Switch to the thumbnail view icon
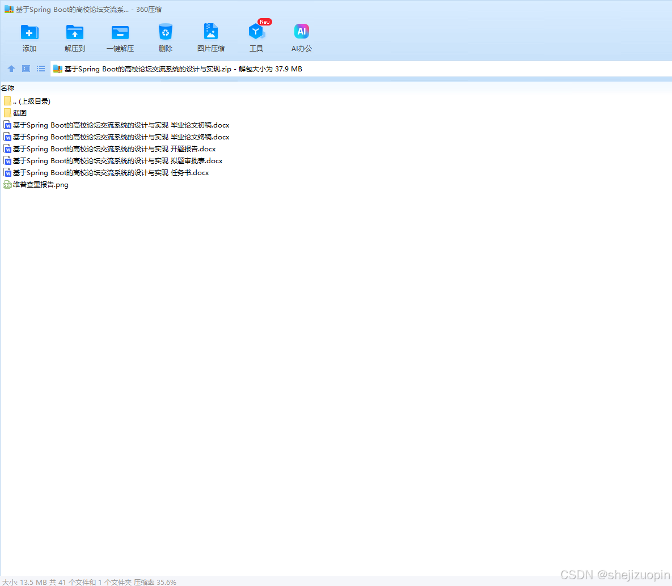672x586 pixels. (26, 69)
